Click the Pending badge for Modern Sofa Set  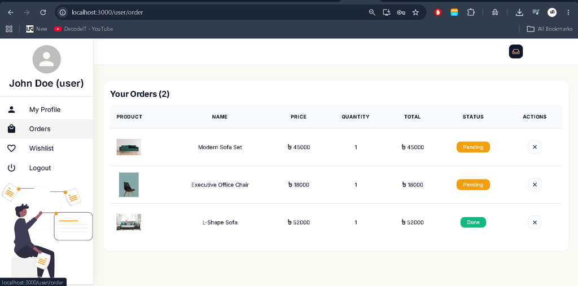[473, 147]
